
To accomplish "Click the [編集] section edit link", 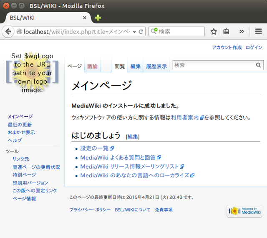I will tap(133, 137).
